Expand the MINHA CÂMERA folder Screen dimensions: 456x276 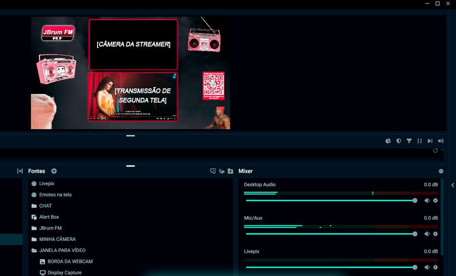pos(34,239)
